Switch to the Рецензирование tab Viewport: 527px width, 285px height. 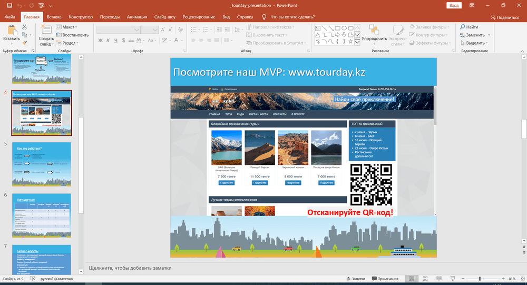[x=199, y=17]
